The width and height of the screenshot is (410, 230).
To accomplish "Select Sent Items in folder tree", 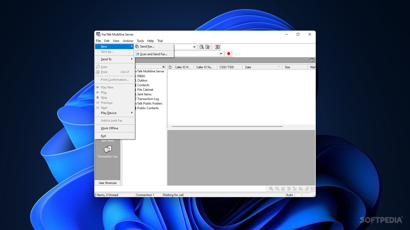I will 144,94.
